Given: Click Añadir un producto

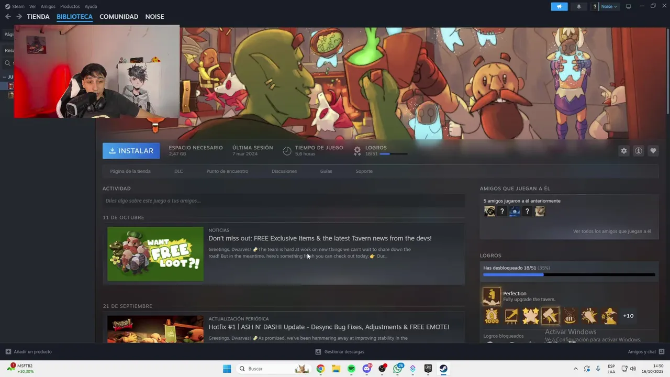Looking at the screenshot, I should pyautogui.click(x=28, y=352).
